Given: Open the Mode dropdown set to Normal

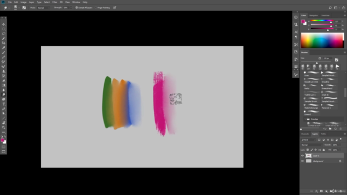Looking at the screenshot, I should click(43, 8).
